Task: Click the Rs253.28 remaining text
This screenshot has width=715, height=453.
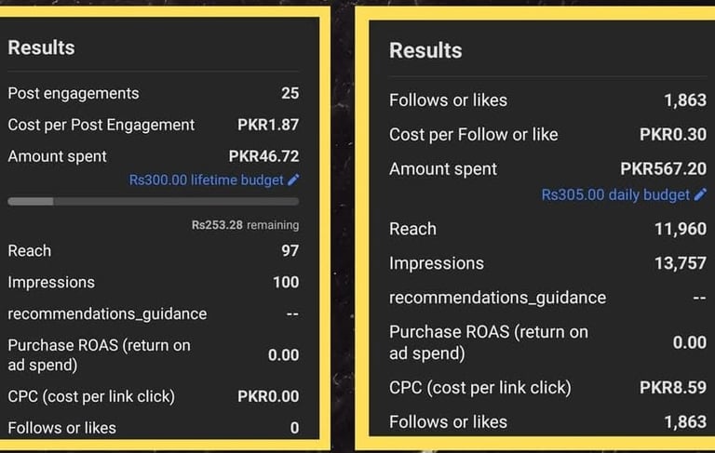Action: [x=246, y=225]
